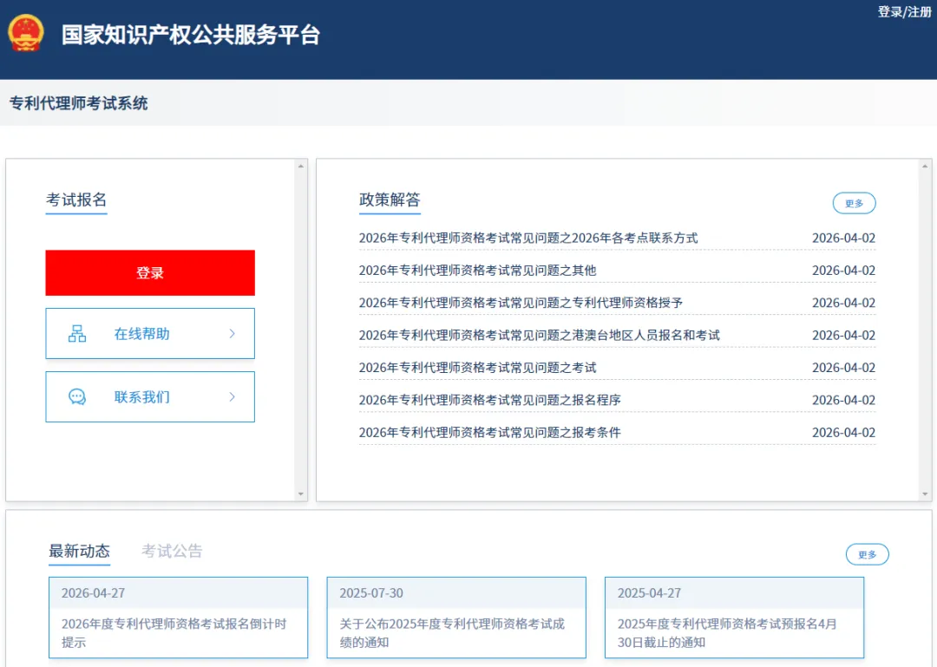Open news card 关于公布2025年度考试成绩的通知

click(456, 618)
